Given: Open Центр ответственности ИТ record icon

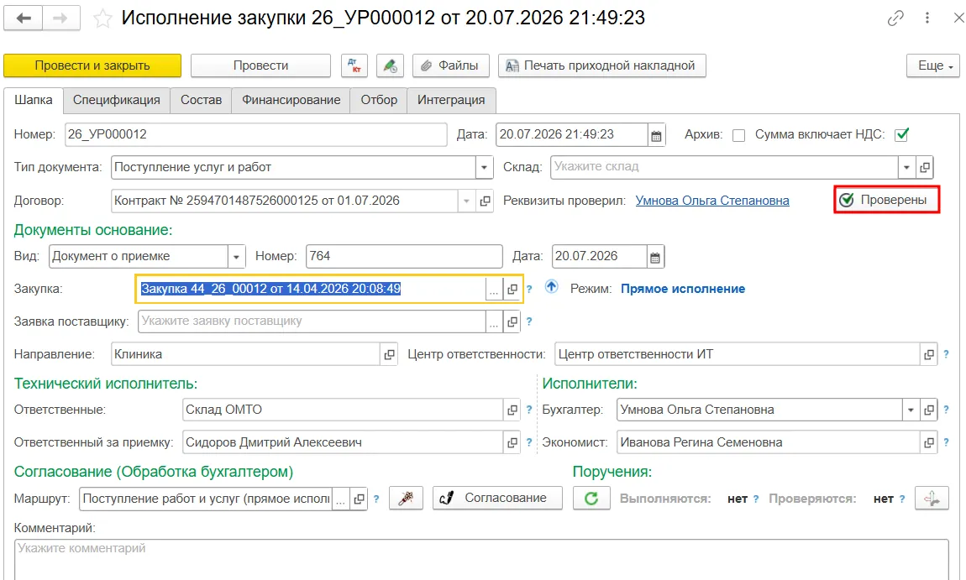Looking at the screenshot, I should 928,355.
